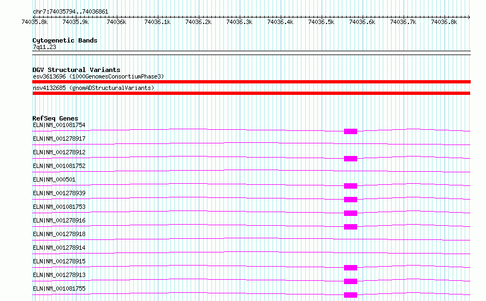Click the 74036.7k ruler tick label
Screen dimensions: 486x301
tap(403, 22)
